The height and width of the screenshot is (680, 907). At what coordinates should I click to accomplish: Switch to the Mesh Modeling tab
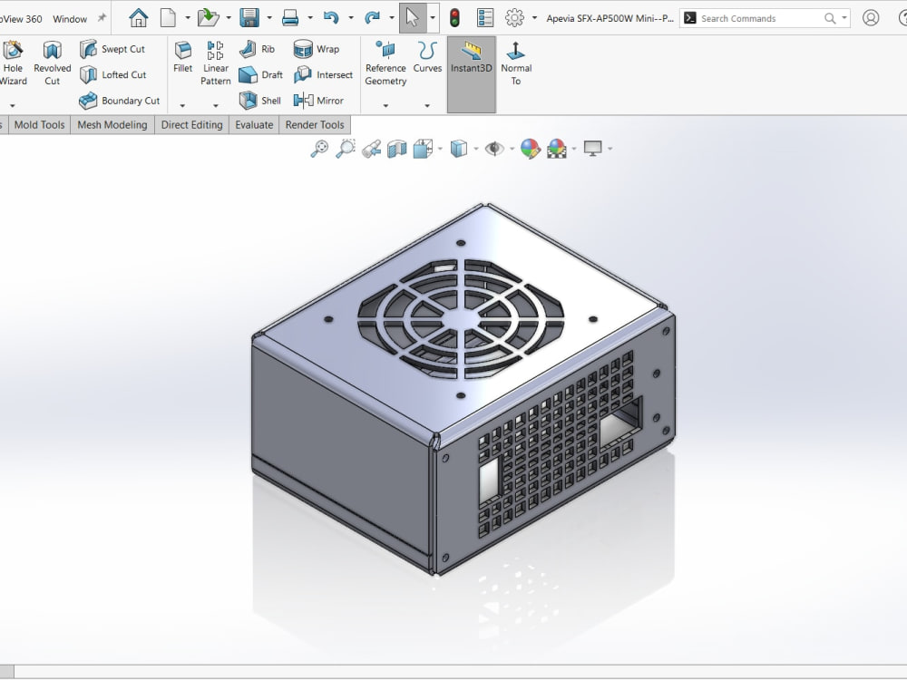(x=112, y=125)
